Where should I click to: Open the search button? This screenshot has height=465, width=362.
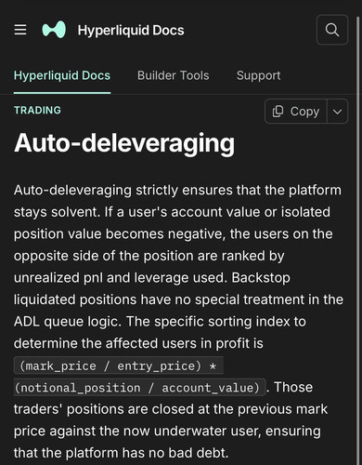click(332, 30)
